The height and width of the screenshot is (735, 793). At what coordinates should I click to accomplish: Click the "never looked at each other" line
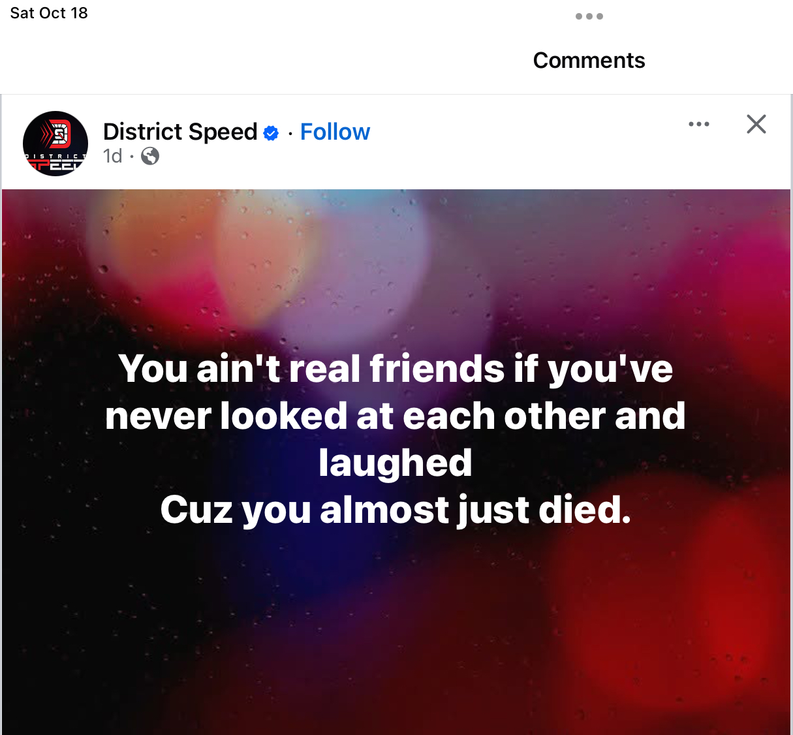point(396,416)
